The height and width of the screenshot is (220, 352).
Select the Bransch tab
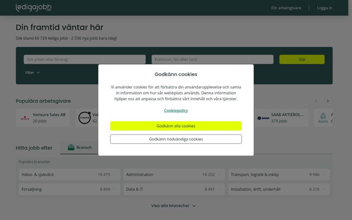click(80, 148)
